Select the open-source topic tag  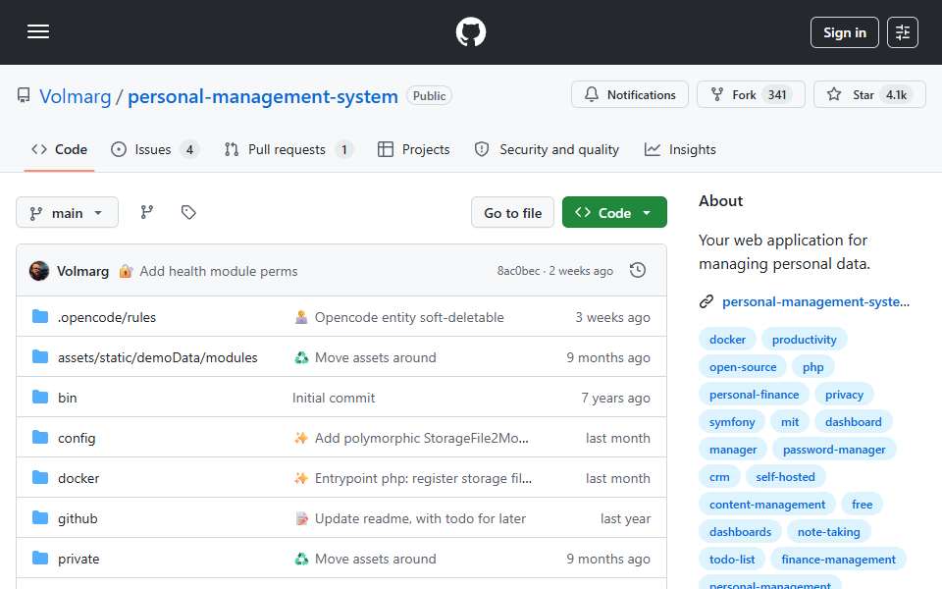click(x=743, y=367)
